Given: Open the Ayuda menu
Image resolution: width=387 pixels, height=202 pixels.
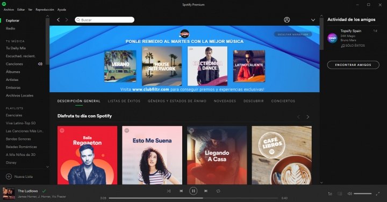Looking at the screenshot, I should 62,10.
